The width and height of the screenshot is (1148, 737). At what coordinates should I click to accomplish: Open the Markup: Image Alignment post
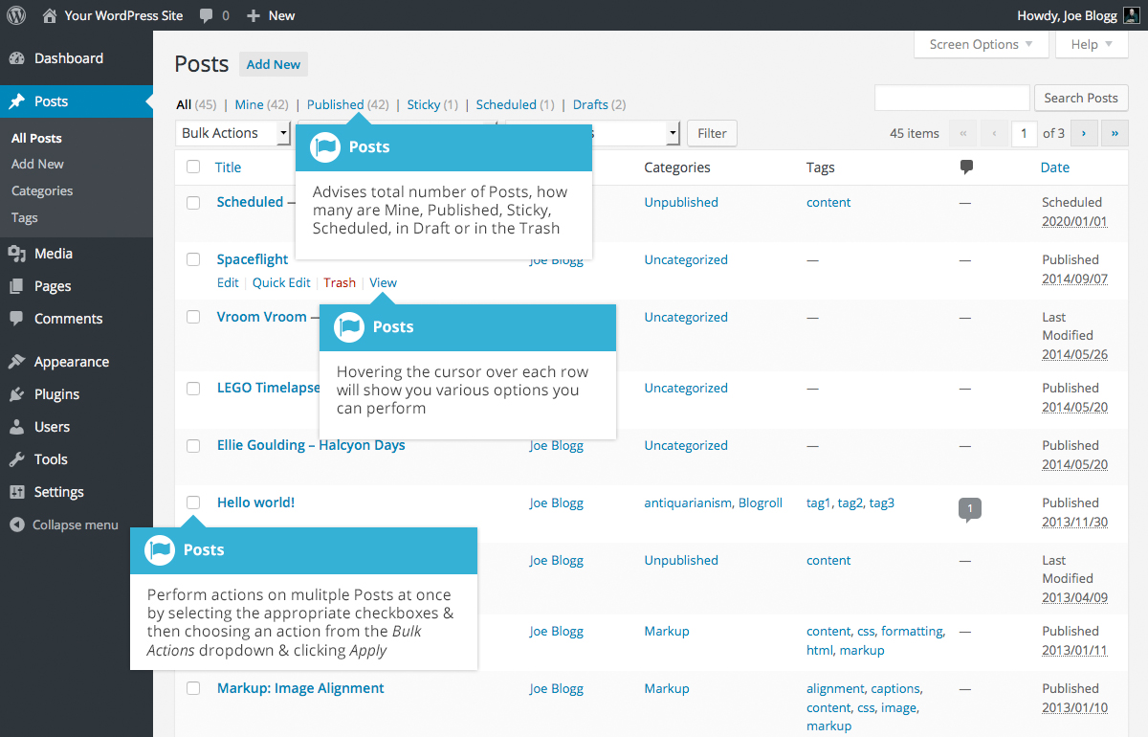pos(300,688)
